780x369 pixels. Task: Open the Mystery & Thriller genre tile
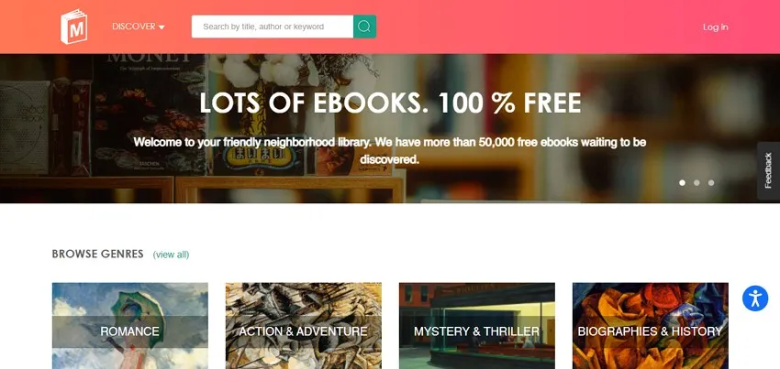pos(476,326)
